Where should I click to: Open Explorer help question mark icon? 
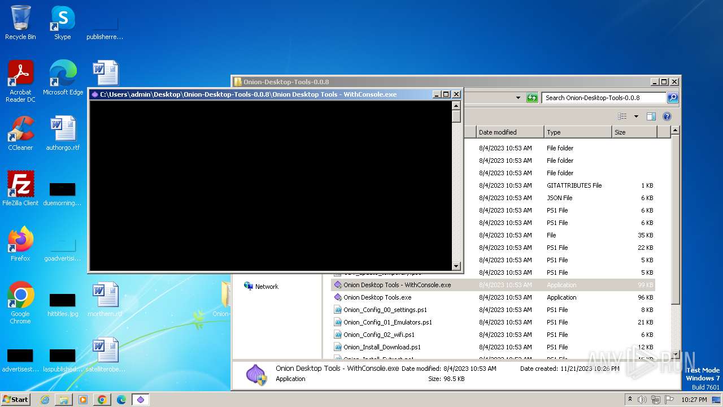pyautogui.click(x=667, y=116)
